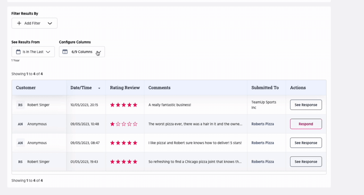Click the columns layout icon
Viewport: 364px width, 195px height.
tap(65, 52)
